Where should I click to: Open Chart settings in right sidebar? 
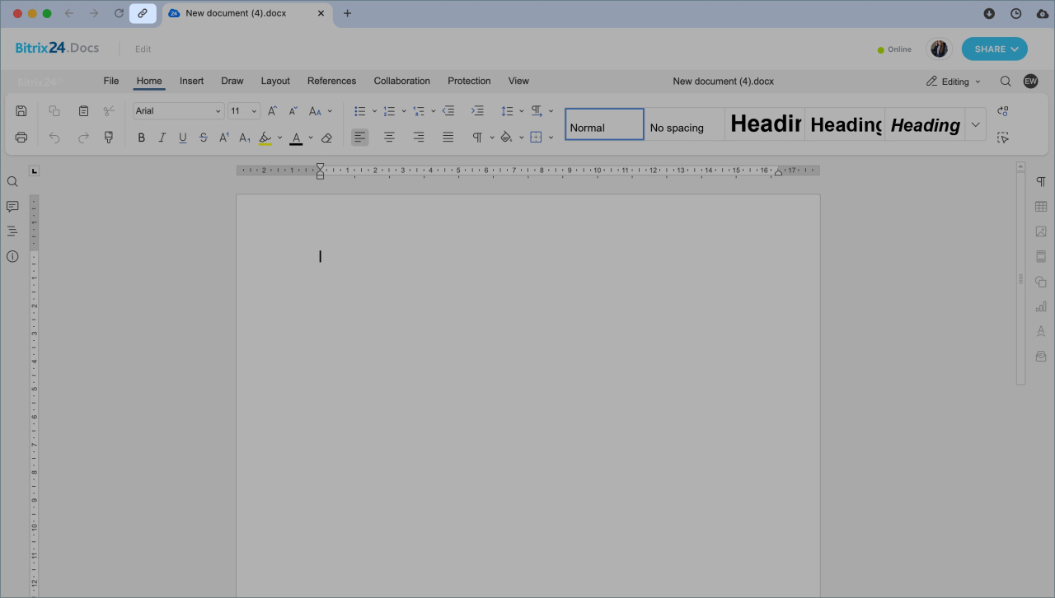1041,306
